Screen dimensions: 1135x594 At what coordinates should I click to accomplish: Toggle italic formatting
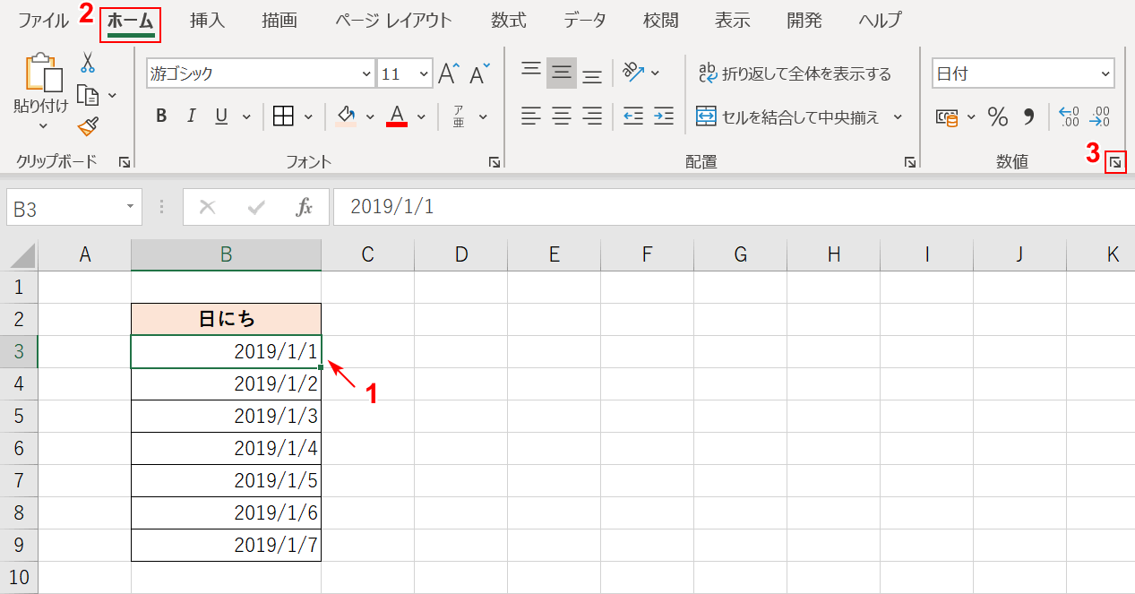pyautogui.click(x=192, y=116)
